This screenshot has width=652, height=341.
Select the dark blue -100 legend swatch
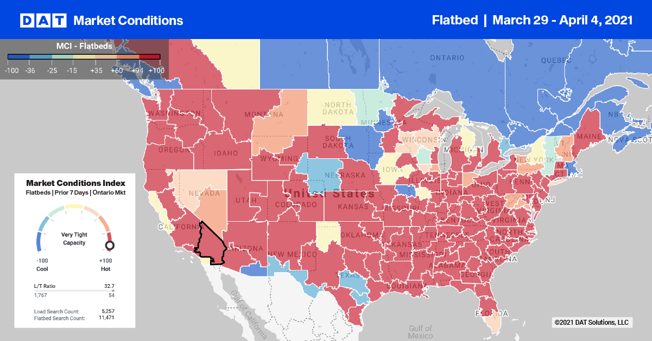coord(18,56)
